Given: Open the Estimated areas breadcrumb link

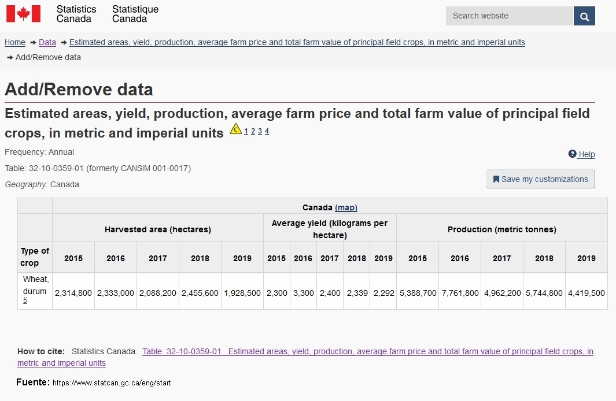Looking at the screenshot, I should (297, 42).
